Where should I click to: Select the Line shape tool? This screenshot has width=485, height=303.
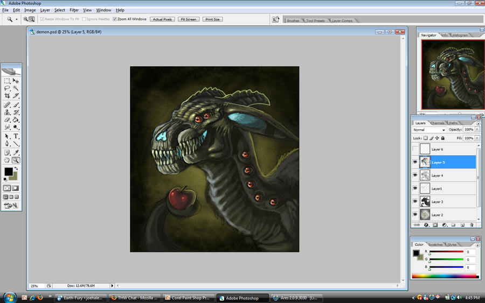(16, 144)
